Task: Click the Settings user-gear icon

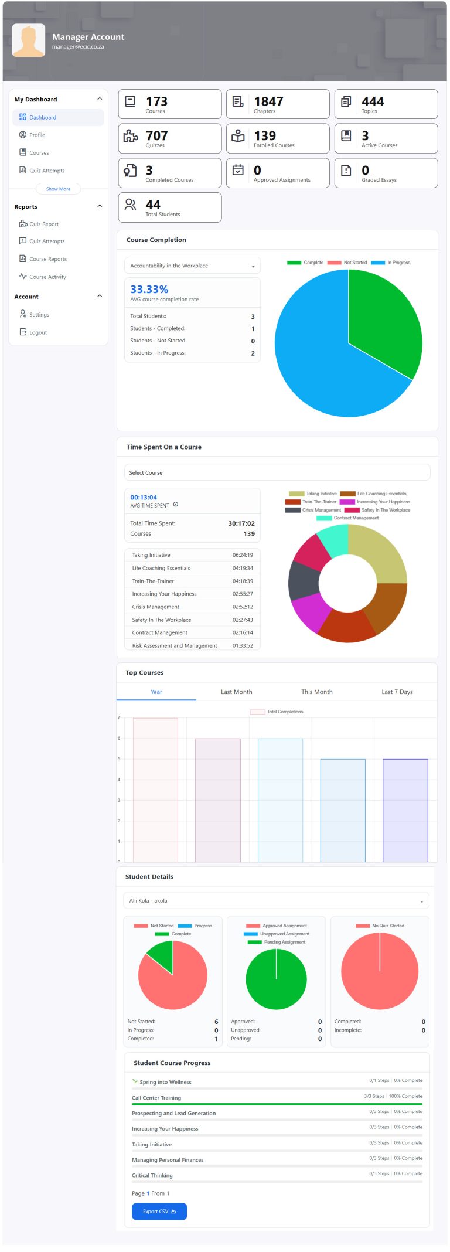Action: click(x=23, y=314)
